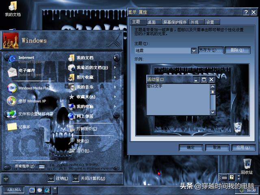Viewport: 260px width, 195px height.
Task: Click 关闭计算机(U) shutdown icon
Action: (76, 178)
